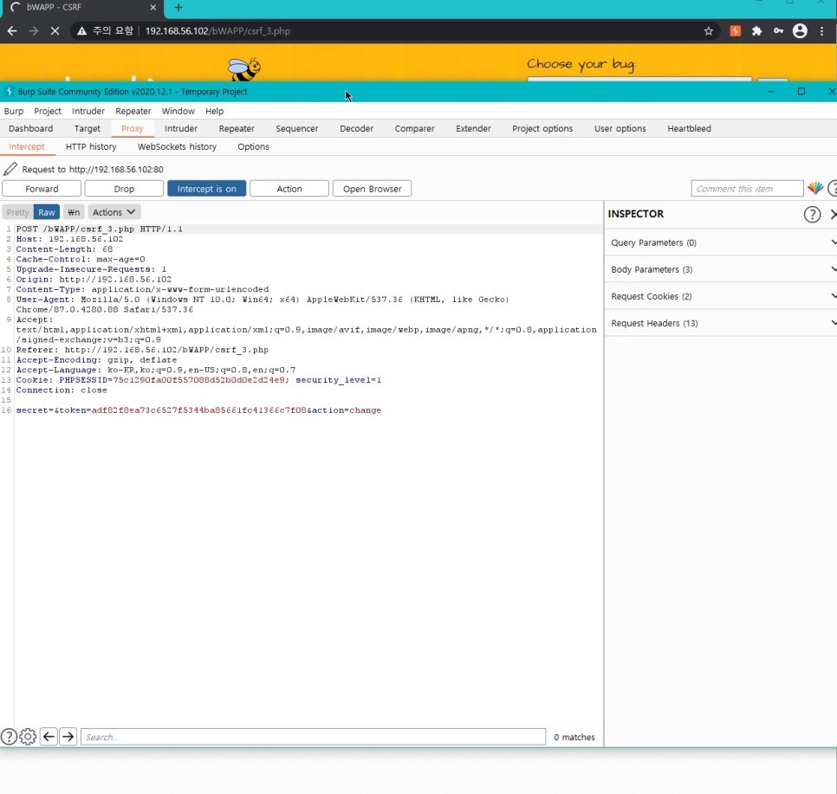Image resolution: width=837 pixels, height=794 pixels.
Task: Click the Burp Suite logo in title bar
Action: click(9, 91)
